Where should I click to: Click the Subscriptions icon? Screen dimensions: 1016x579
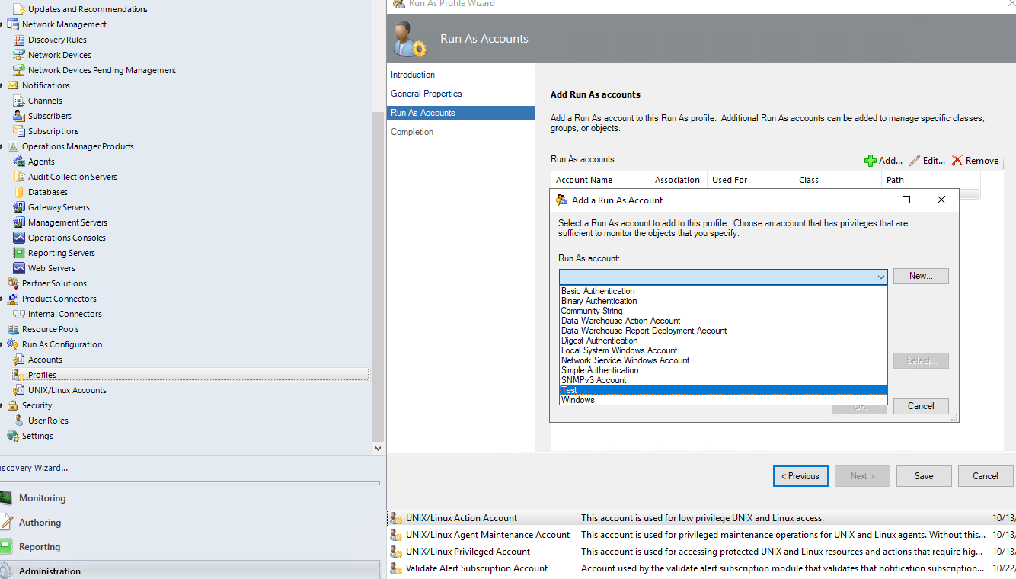click(x=20, y=131)
